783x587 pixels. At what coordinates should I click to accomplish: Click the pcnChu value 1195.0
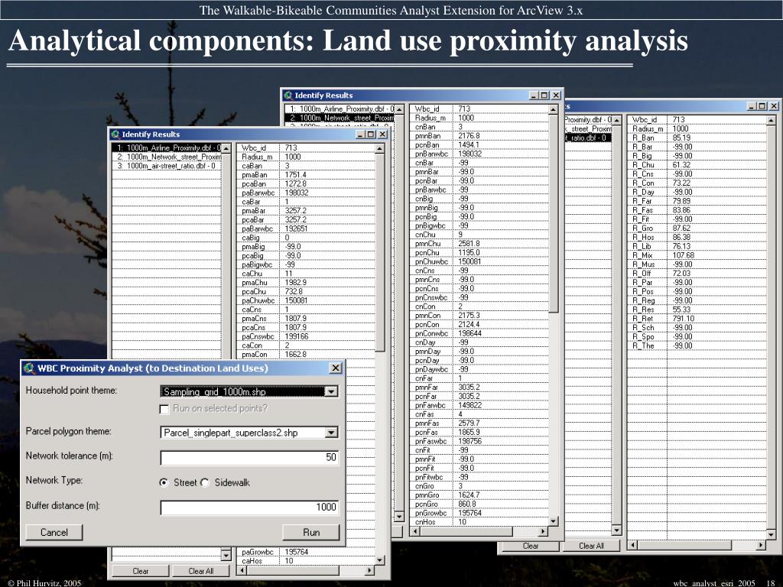[x=469, y=252]
